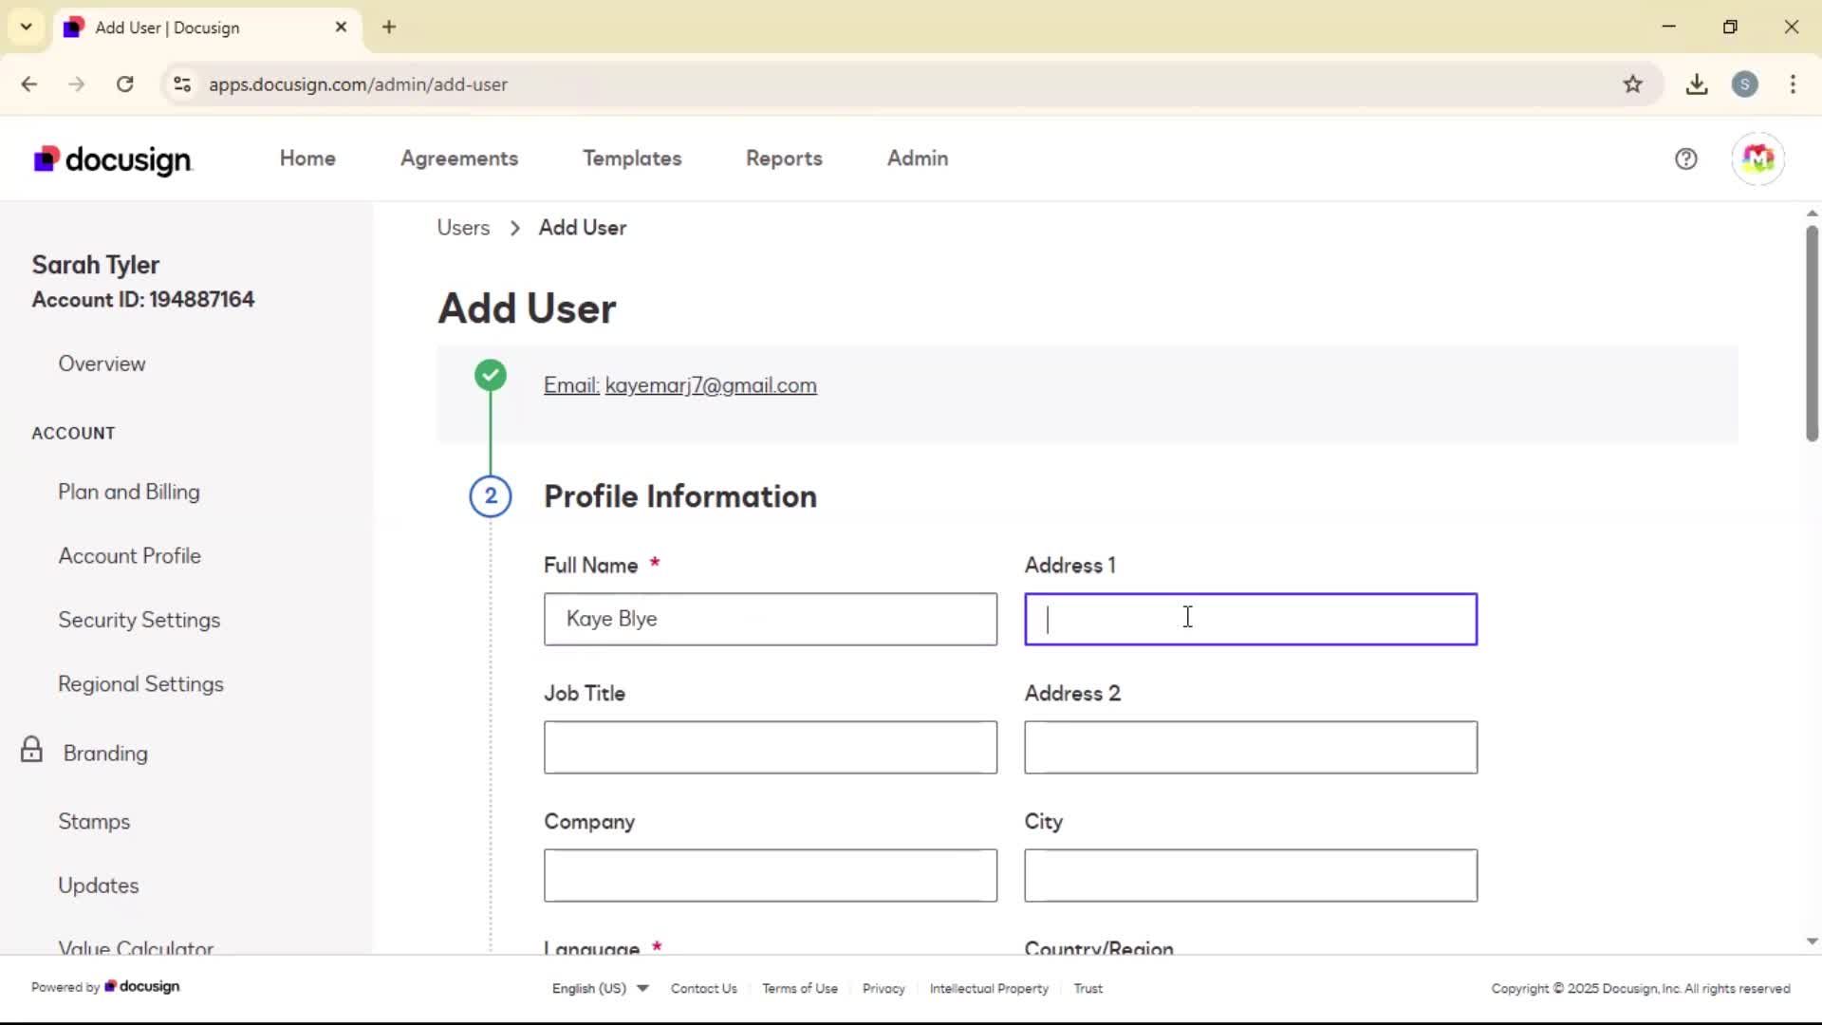Click the Sarah Tyler account name

pos(95,265)
